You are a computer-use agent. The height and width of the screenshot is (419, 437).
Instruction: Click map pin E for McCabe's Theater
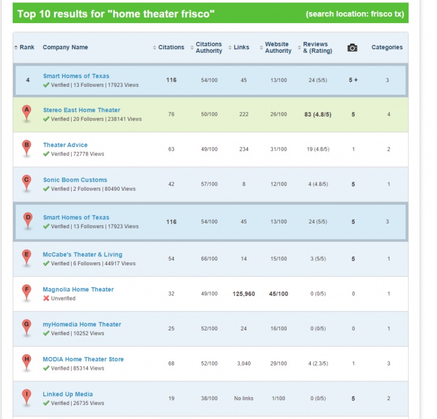[x=27, y=258]
